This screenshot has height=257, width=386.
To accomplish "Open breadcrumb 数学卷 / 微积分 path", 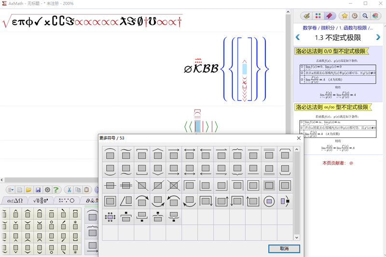I will pos(338,28).
